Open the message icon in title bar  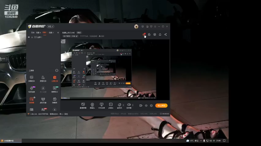143,27
